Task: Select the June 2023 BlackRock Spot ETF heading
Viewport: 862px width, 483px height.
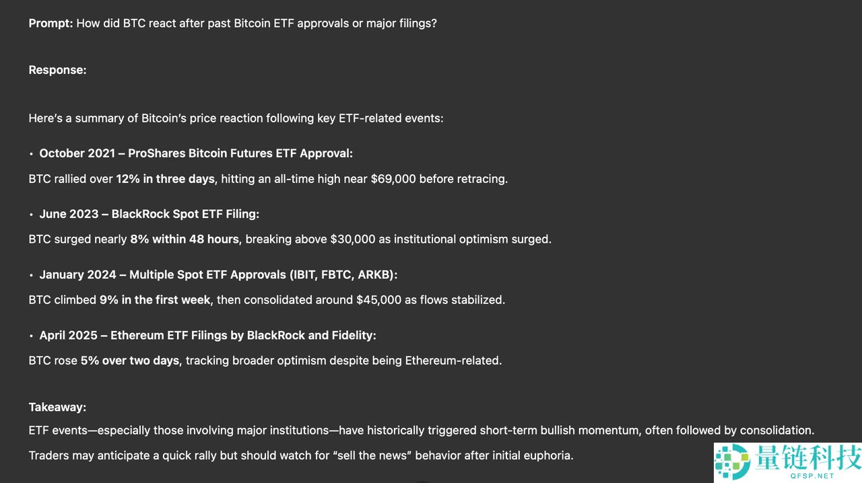Action: (x=149, y=214)
